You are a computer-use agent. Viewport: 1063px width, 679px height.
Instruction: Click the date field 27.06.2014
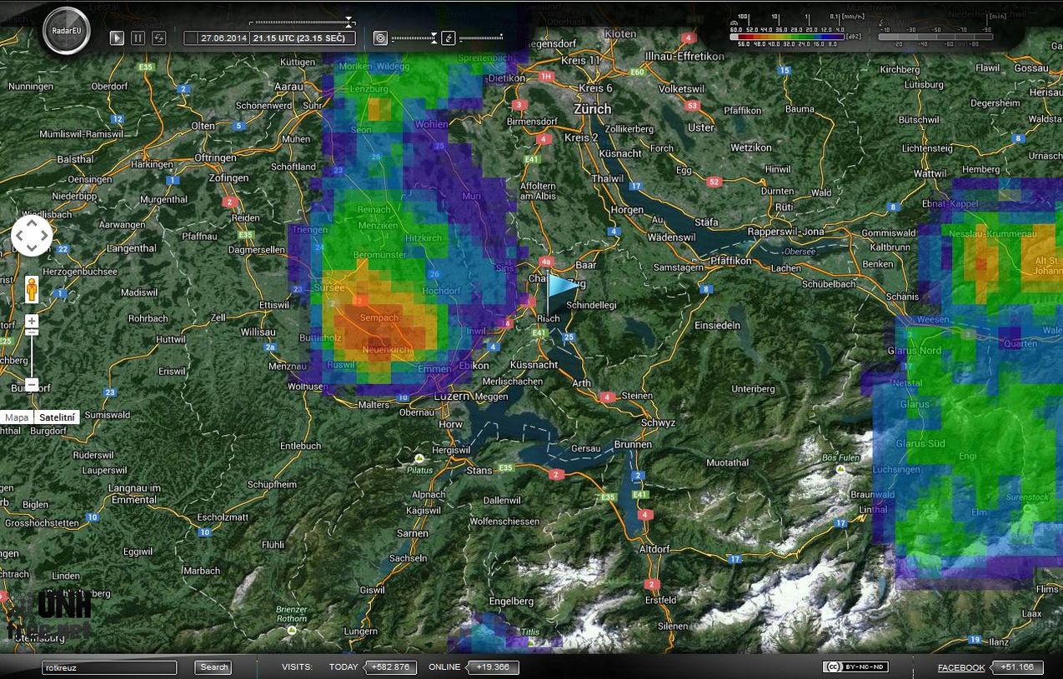(223, 37)
